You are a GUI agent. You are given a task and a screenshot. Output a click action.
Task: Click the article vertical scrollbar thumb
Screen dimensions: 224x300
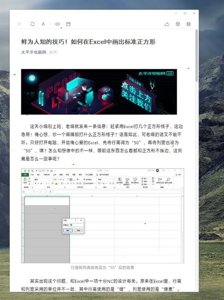tap(196, 56)
